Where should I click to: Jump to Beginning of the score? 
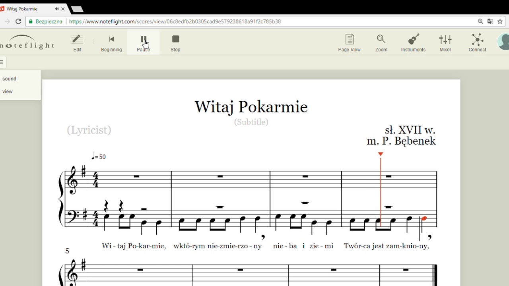(x=111, y=43)
